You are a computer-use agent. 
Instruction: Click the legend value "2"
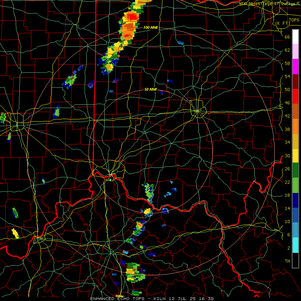(x=289, y=248)
